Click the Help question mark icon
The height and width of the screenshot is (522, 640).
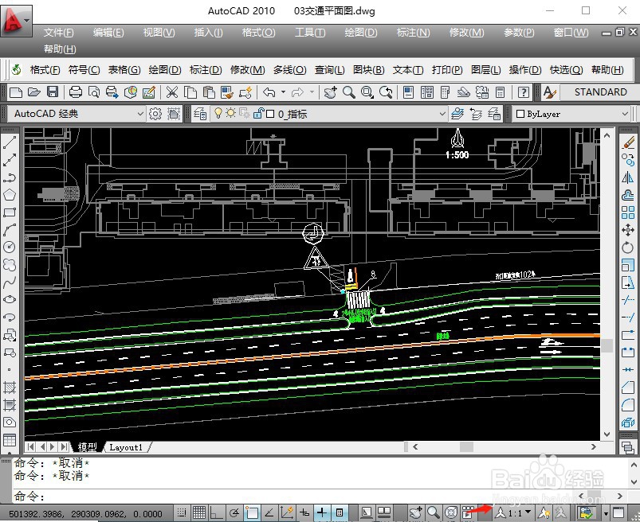pos(524,92)
